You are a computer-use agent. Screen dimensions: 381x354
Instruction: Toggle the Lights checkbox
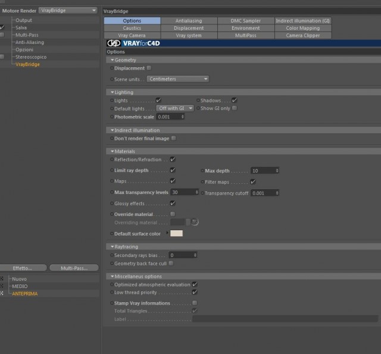pos(158,100)
